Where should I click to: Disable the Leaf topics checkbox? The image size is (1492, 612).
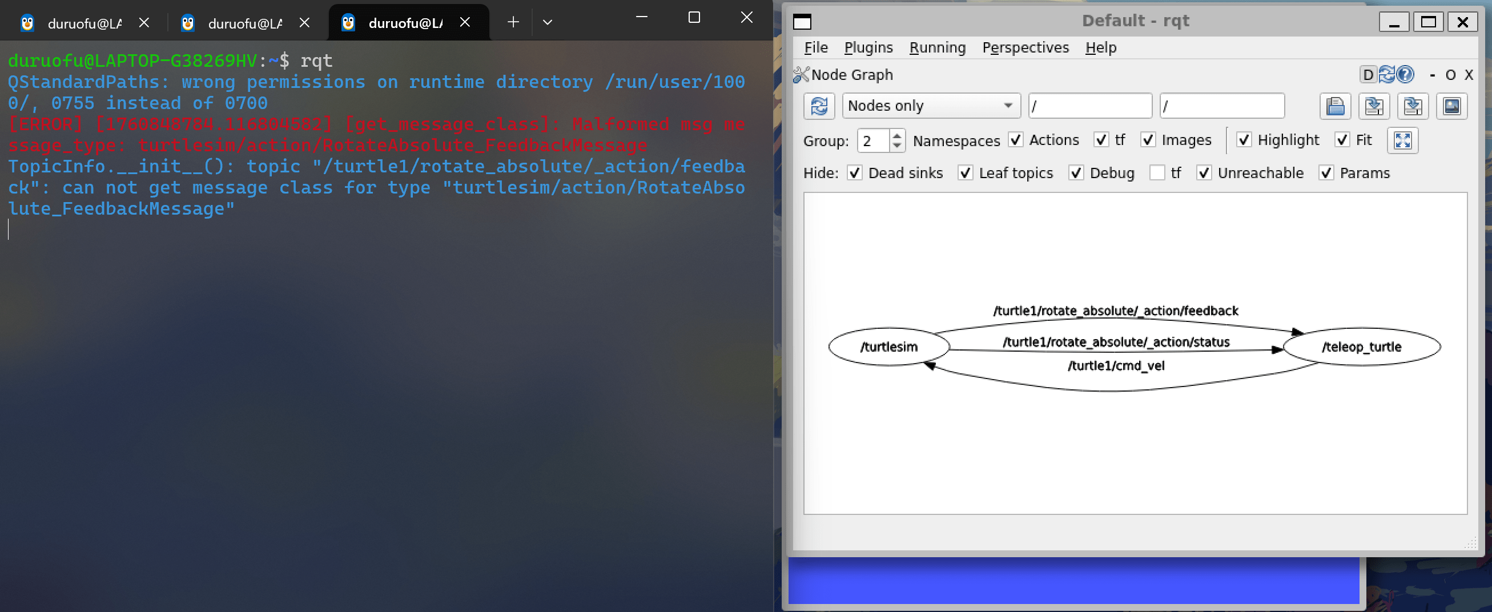tap(965, 173)
